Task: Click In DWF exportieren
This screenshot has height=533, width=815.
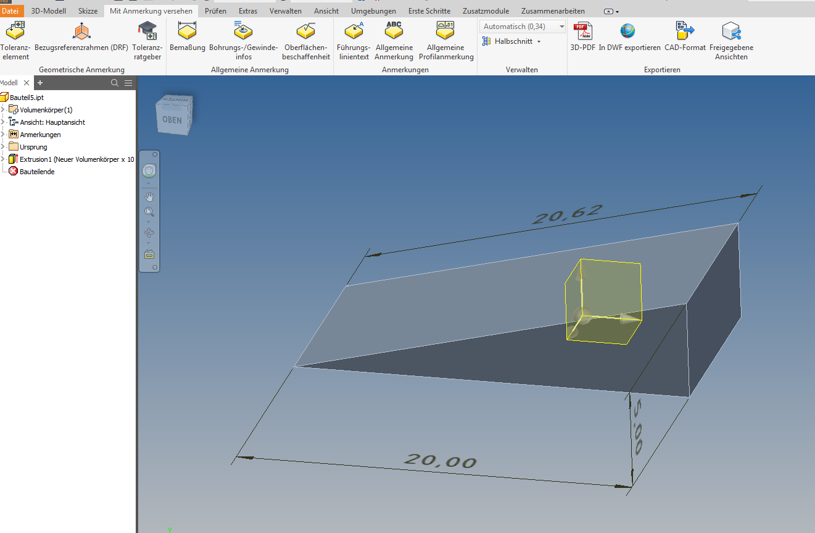Action: click(x=627, y=37)
